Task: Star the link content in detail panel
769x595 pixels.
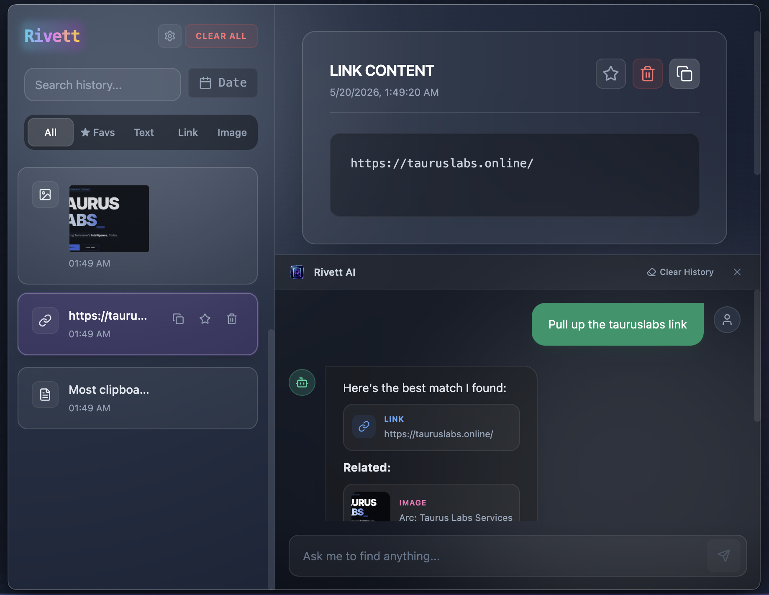Action: 611,74
